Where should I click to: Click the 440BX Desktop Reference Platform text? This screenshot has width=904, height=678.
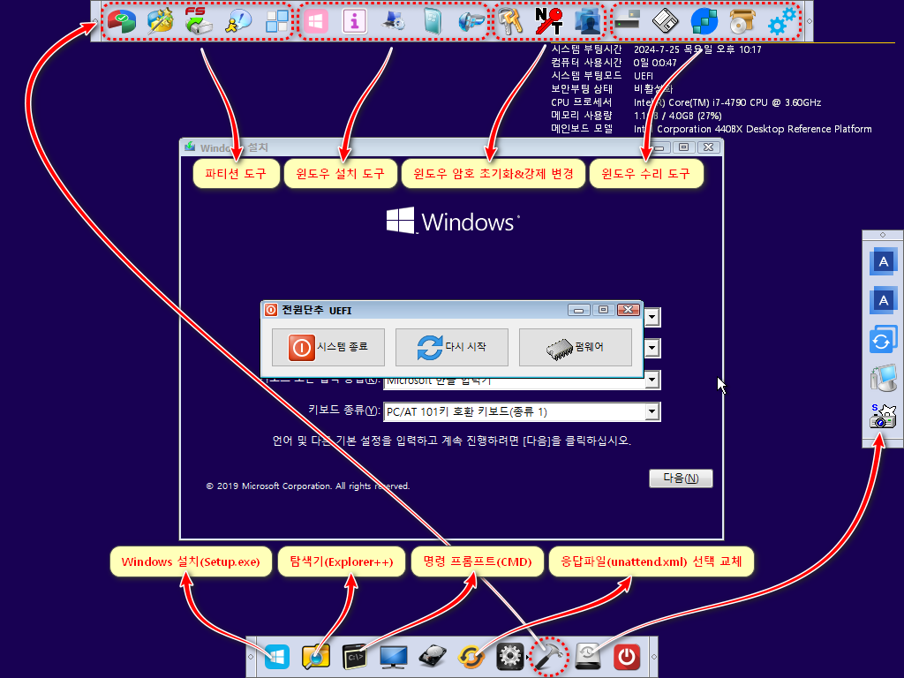[x=794, y=129]
